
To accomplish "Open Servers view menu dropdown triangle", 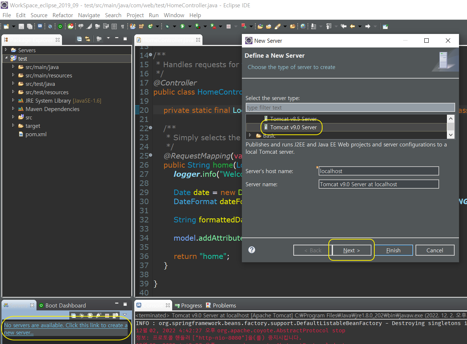I will pos(125,315).
